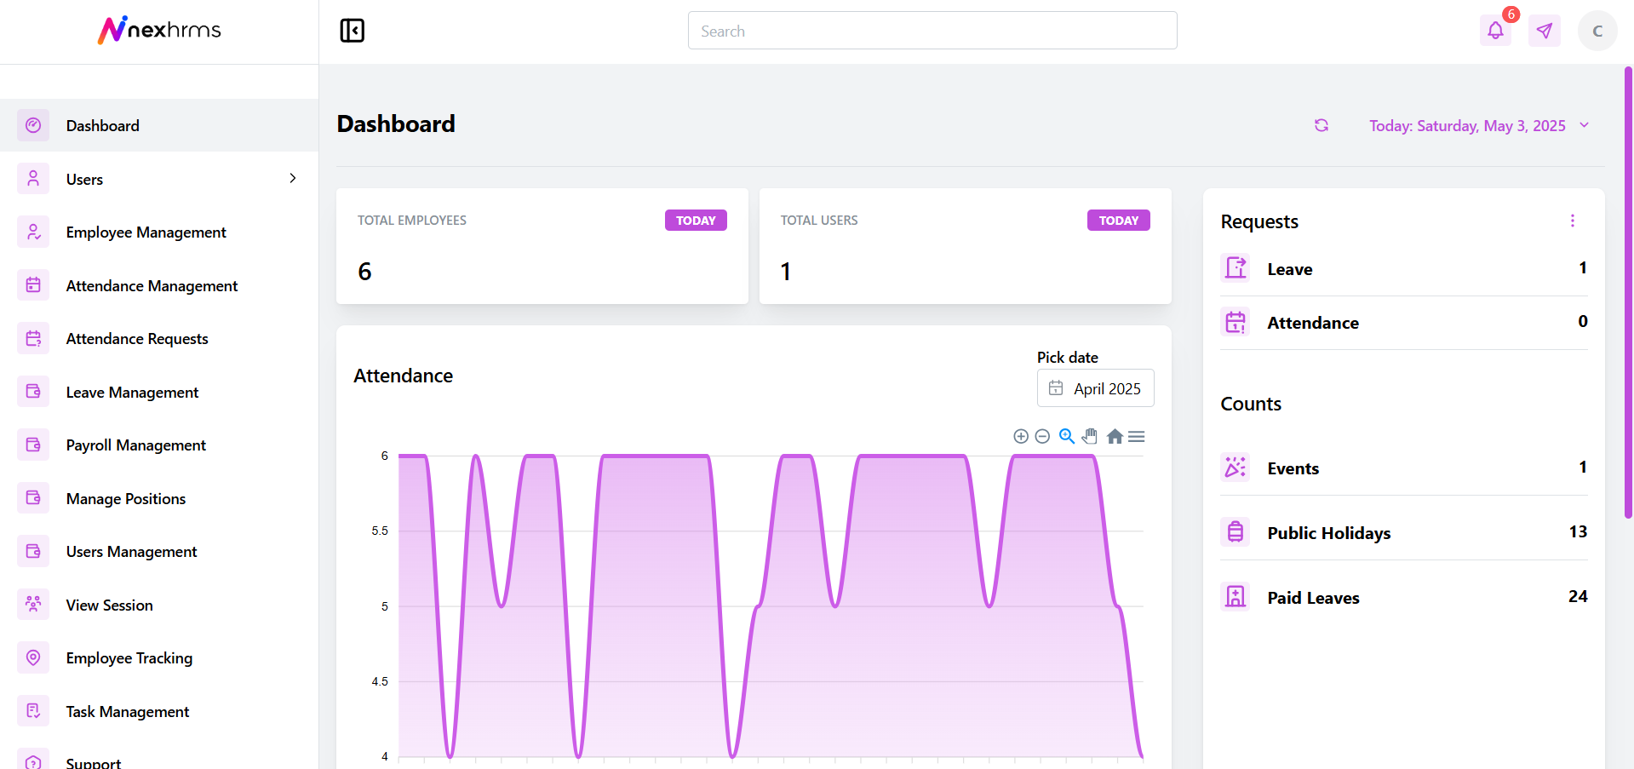
Task: Open Leave Management section
Action: tap(159, 392)
